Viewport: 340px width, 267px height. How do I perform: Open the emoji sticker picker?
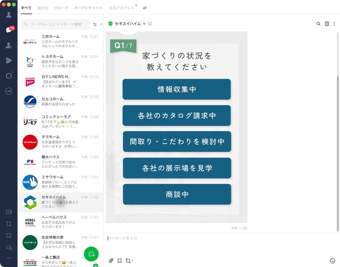click(332, 261)
